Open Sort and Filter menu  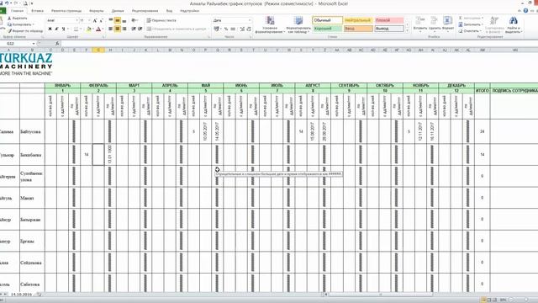pos(494,24)
